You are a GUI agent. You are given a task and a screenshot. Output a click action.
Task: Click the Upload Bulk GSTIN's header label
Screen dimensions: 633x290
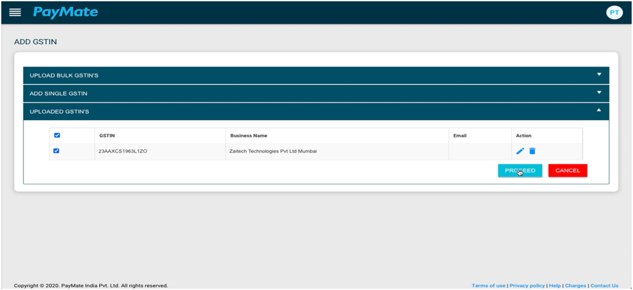click(64, 75)
